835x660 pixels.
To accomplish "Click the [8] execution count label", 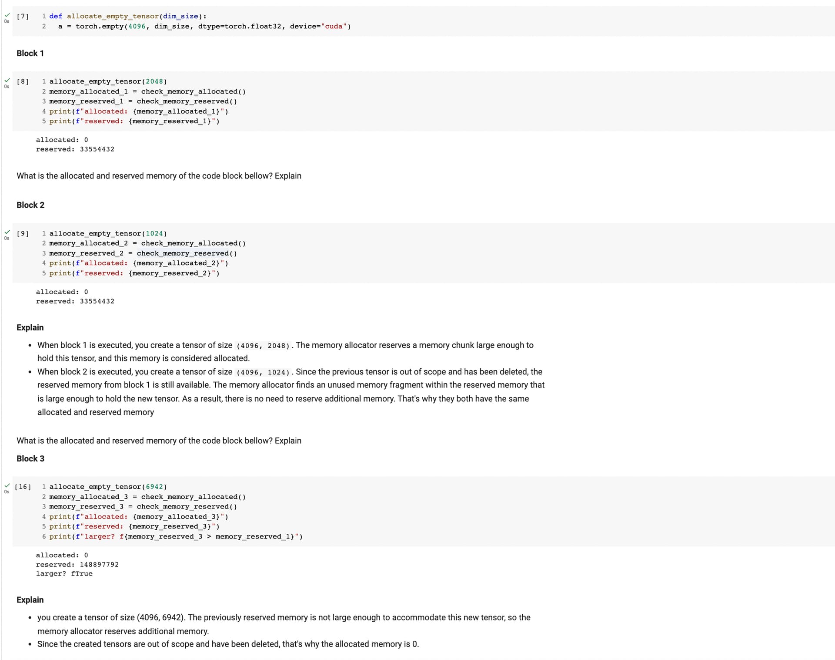I will click(23, 81).
